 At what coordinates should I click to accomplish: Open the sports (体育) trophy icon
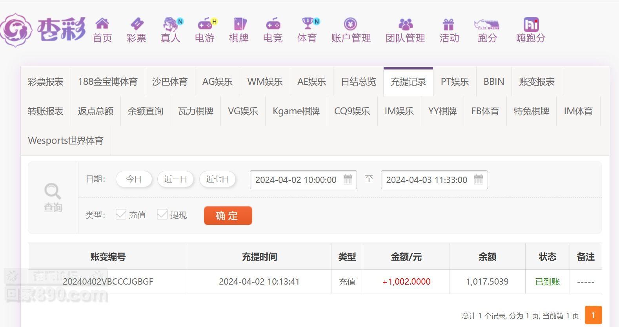307,24
